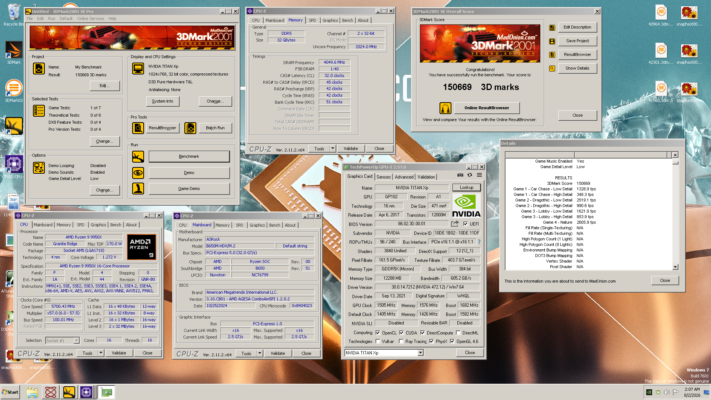711x400 pixels.
Task: Click the volume speaker tray icon
Action: (667, 392)
